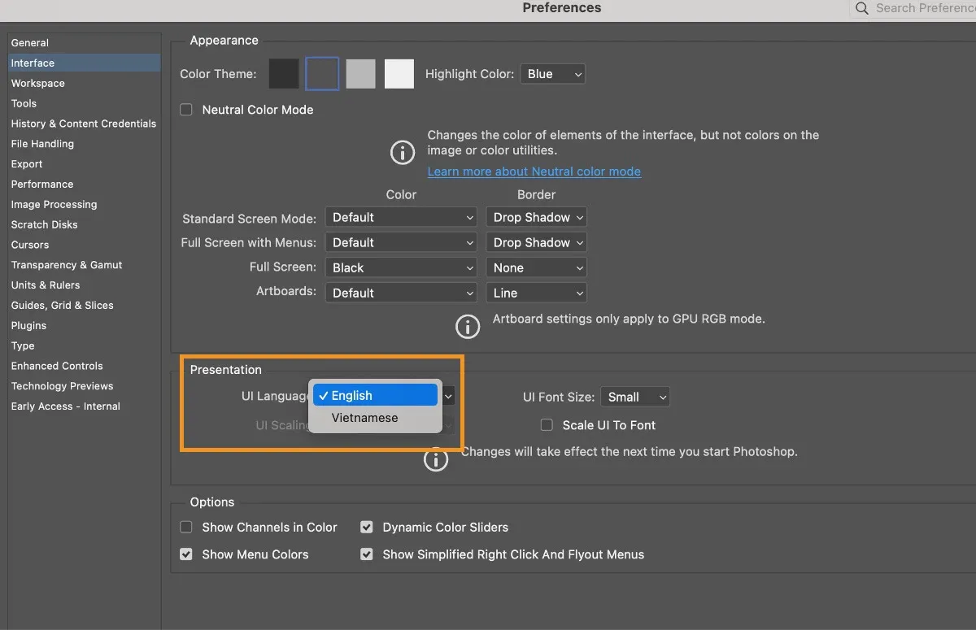Uncheck Dynamic Color Sliders
This screenshot has height=630, width=976.
(366, 527)
